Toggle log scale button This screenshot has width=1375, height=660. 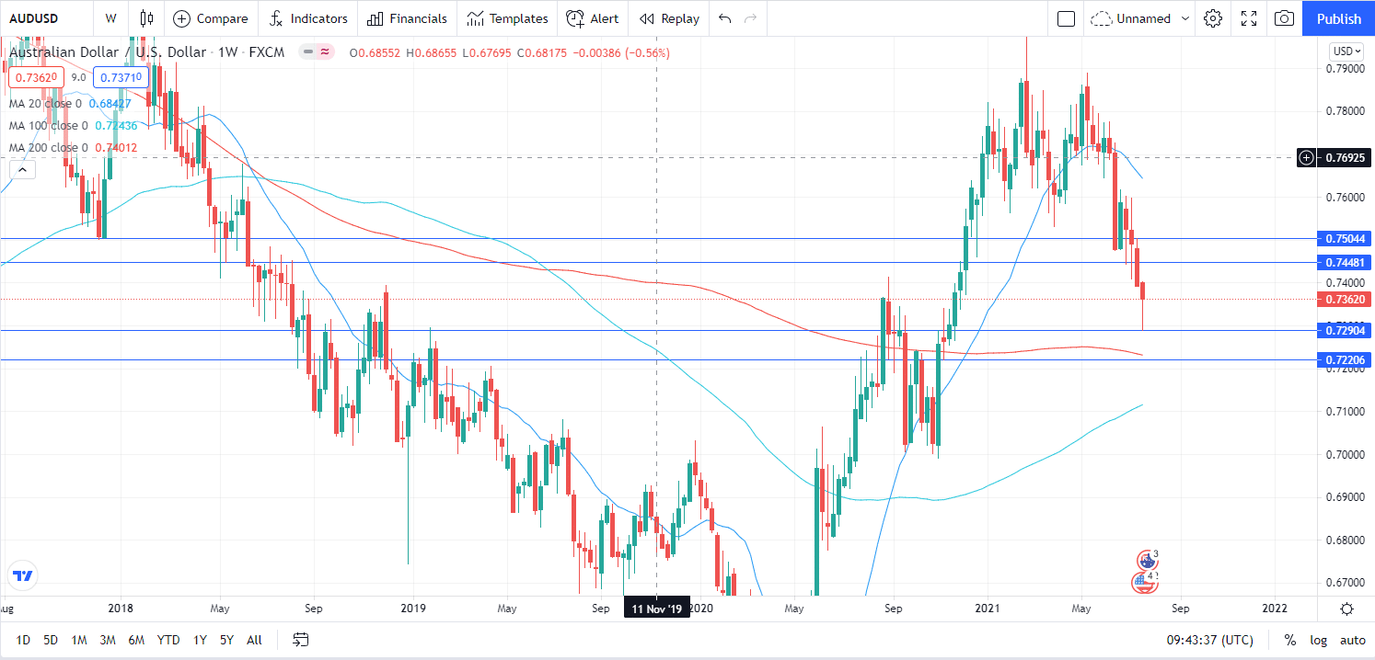click(1319, 640)
